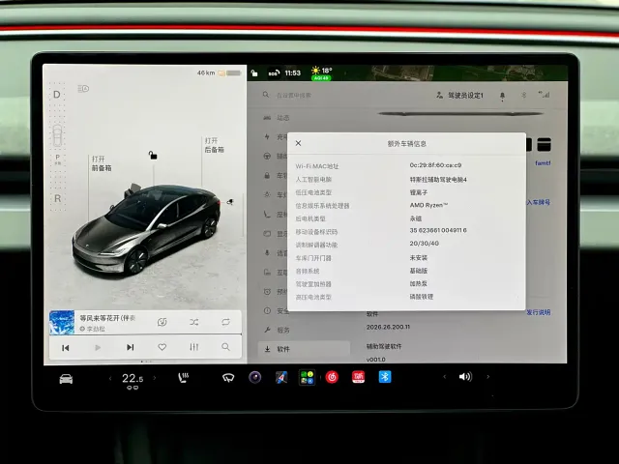The height and width of the screenshot is (464, 619).
Task: Toggle repeat playback
Action: tap(225, 322)
